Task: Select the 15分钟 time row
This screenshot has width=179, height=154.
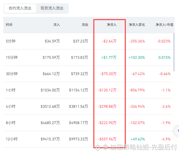Action: (88, 57)
